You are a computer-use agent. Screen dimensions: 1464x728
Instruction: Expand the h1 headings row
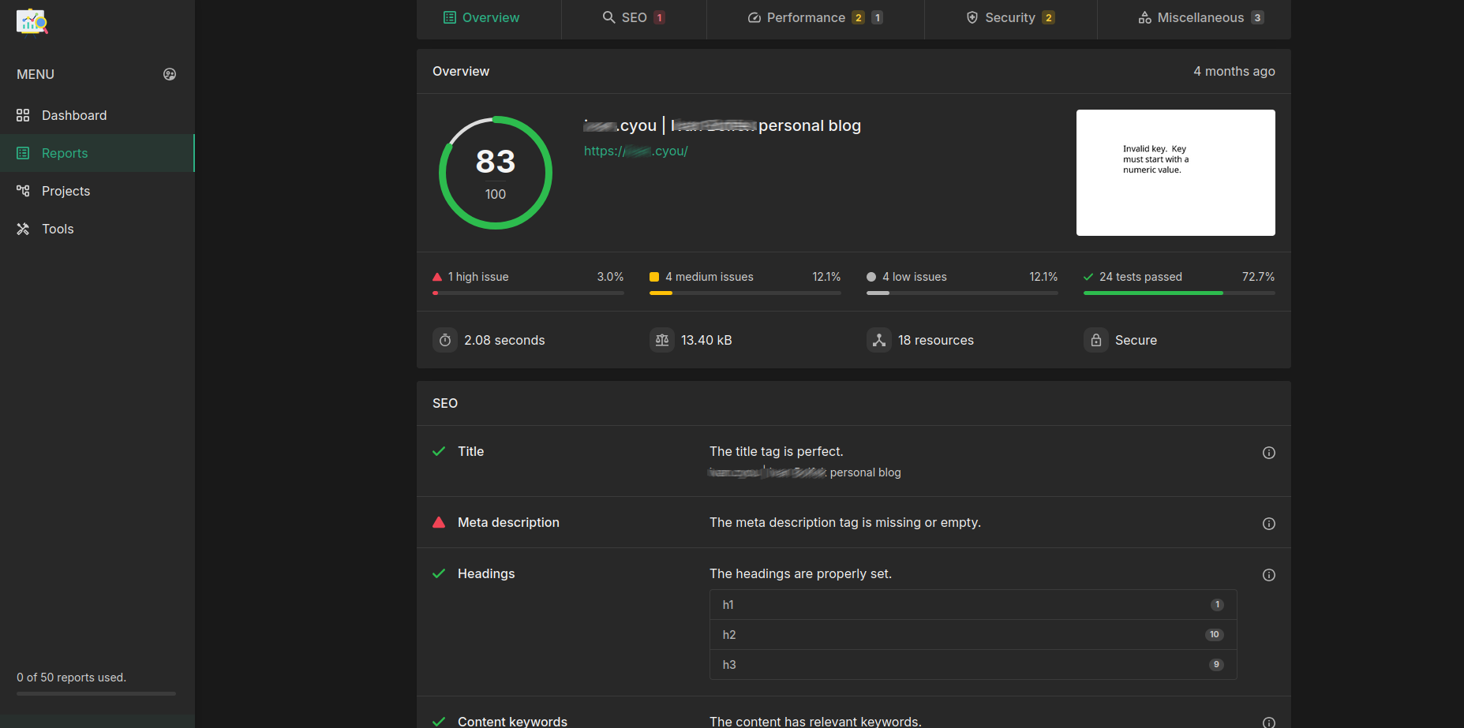coord(972,604)
